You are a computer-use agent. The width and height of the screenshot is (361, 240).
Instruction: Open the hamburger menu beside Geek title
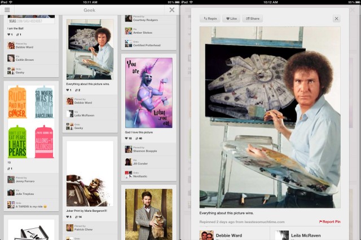click(7, 10)
